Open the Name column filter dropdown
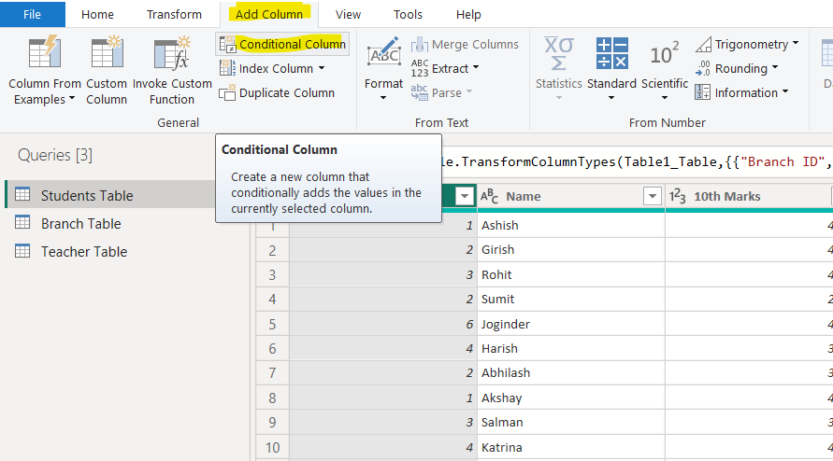 click(x=653, y=196)
